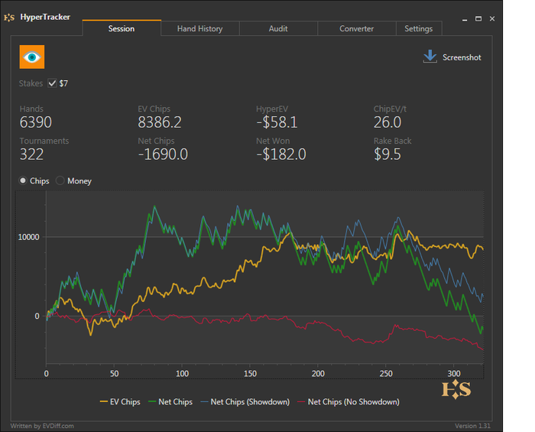This screenshot has width=535, height=432.
Task: Toggle the $7 stakes checkbox
Action: coord(52,83)
